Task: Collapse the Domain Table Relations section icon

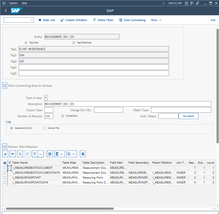Action: 5,147
